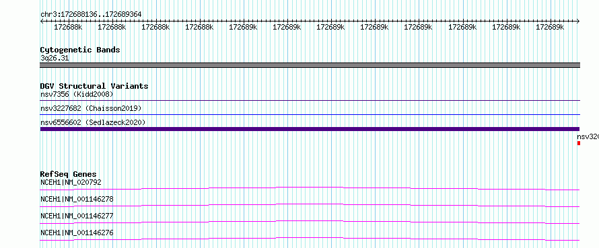Screen dimensions: 599x248
Task: Click the chr3:172688136..172689364 coordinate label
Action: [x=91, y=14]
